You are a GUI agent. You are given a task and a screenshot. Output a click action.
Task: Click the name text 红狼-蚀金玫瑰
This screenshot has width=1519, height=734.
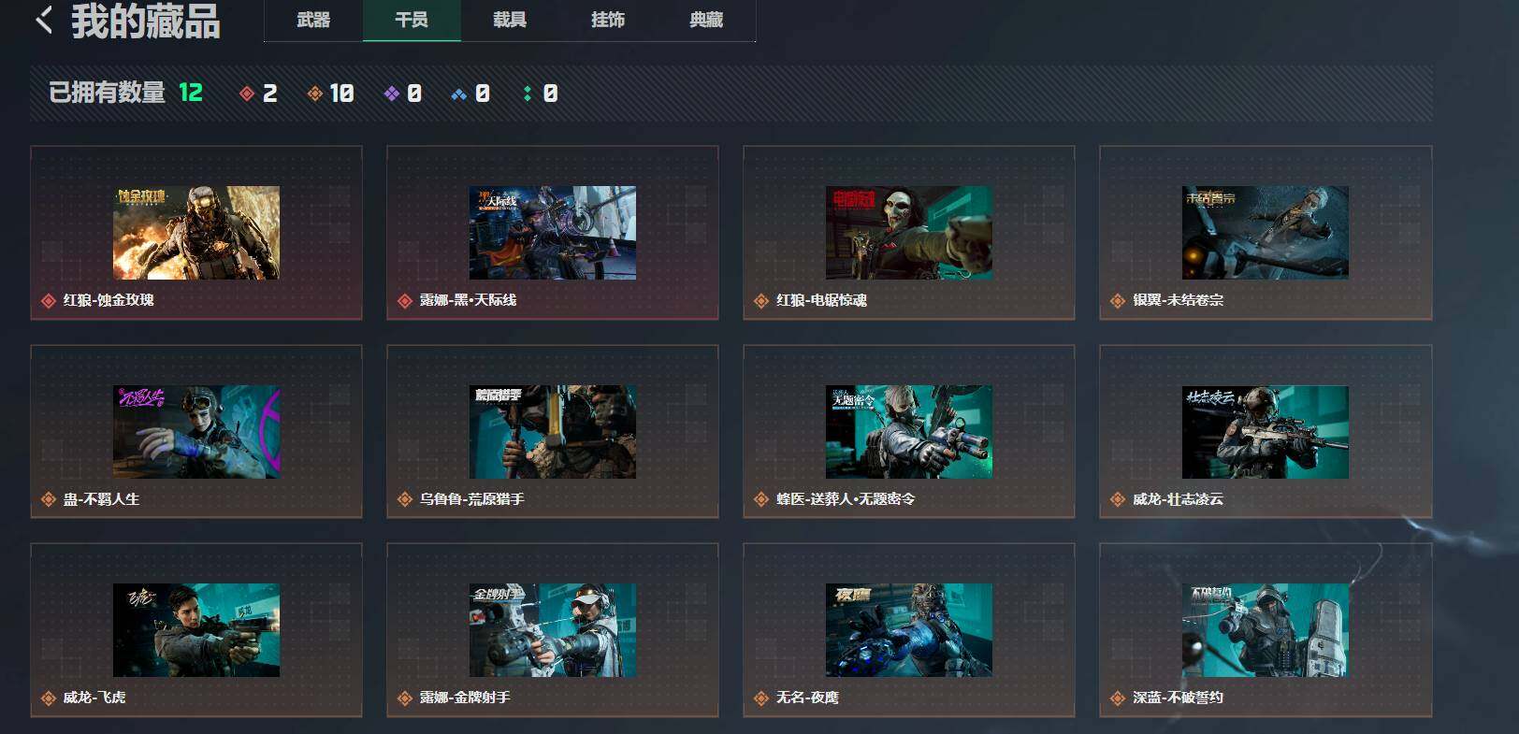[108, 300]
